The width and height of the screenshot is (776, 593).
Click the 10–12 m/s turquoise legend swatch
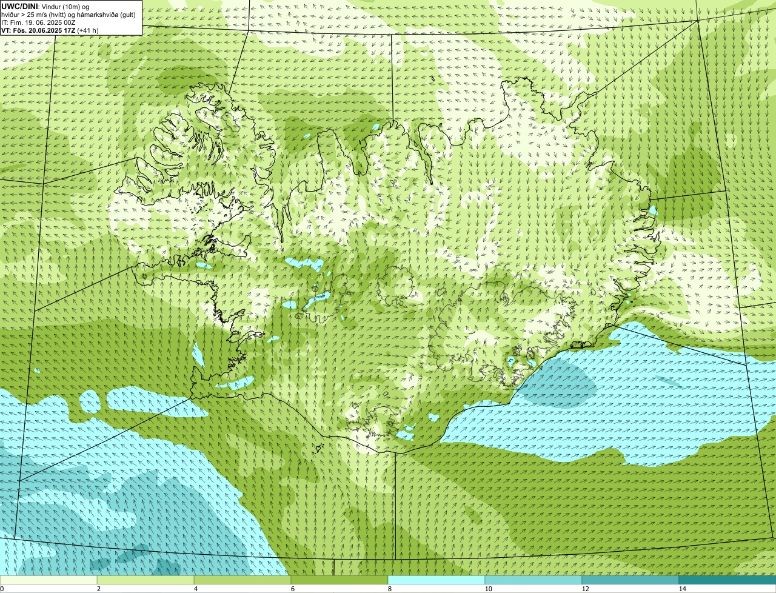tap(533, 580)
